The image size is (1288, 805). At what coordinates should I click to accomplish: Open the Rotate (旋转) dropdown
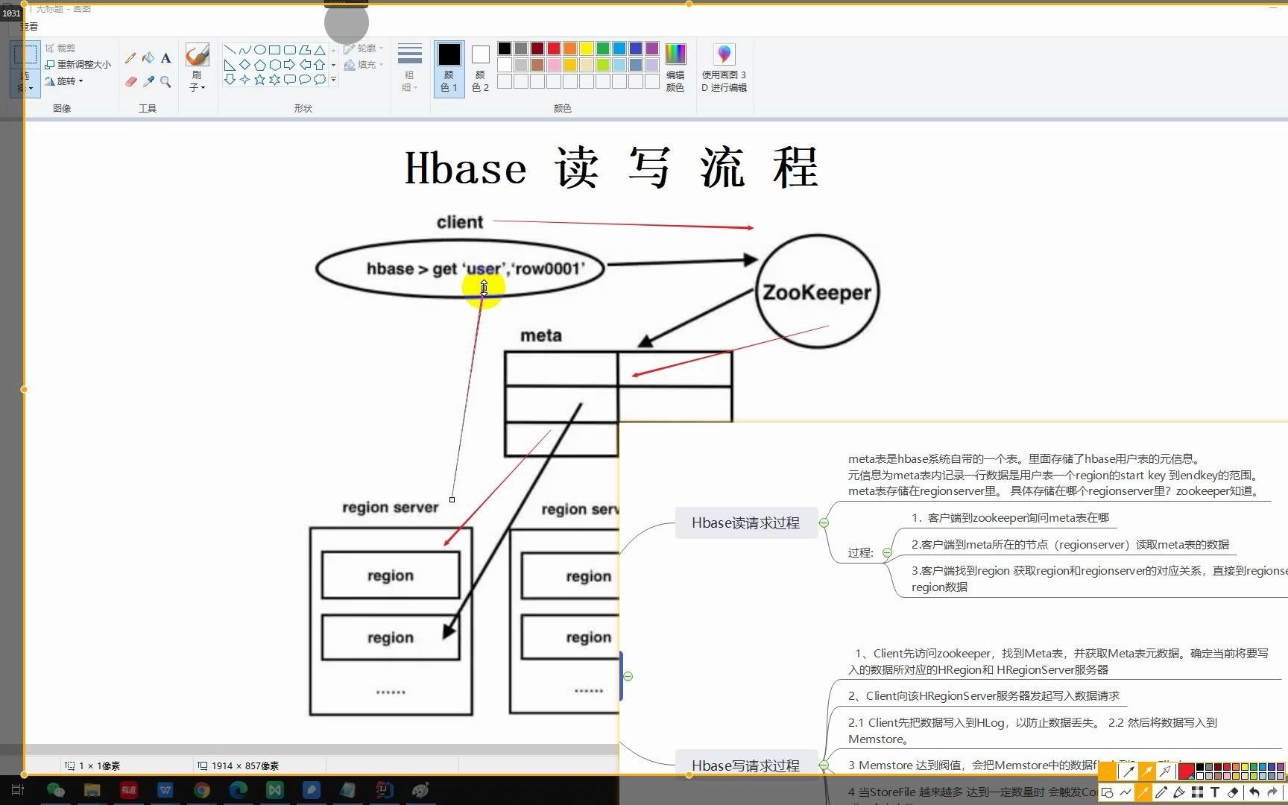click(64, 81)
